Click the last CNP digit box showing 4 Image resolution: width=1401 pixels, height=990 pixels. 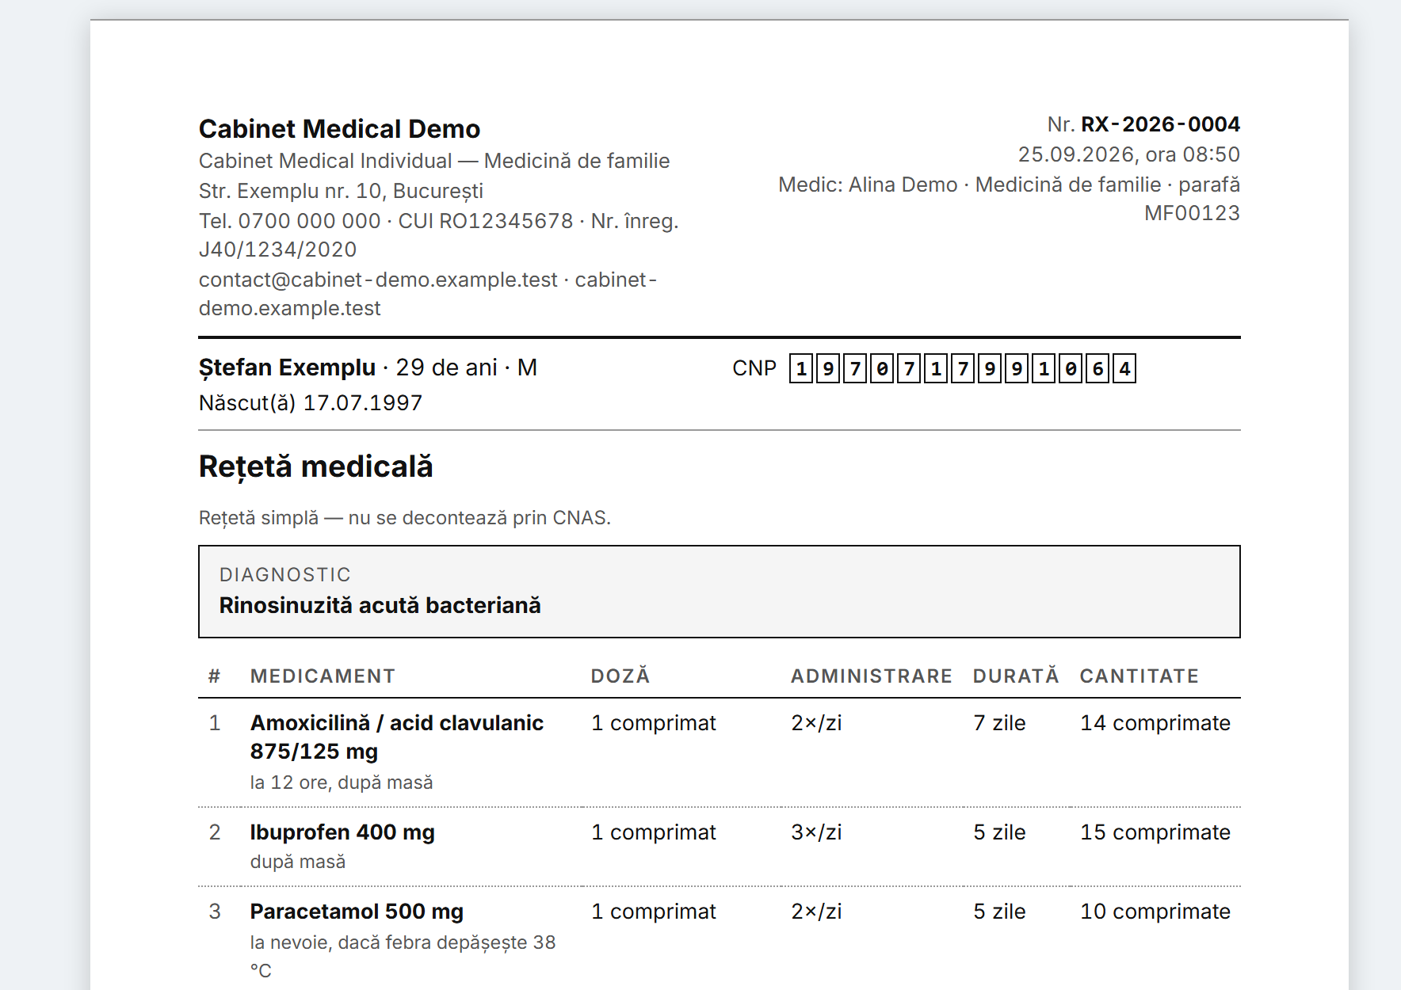coord(1124,368)
